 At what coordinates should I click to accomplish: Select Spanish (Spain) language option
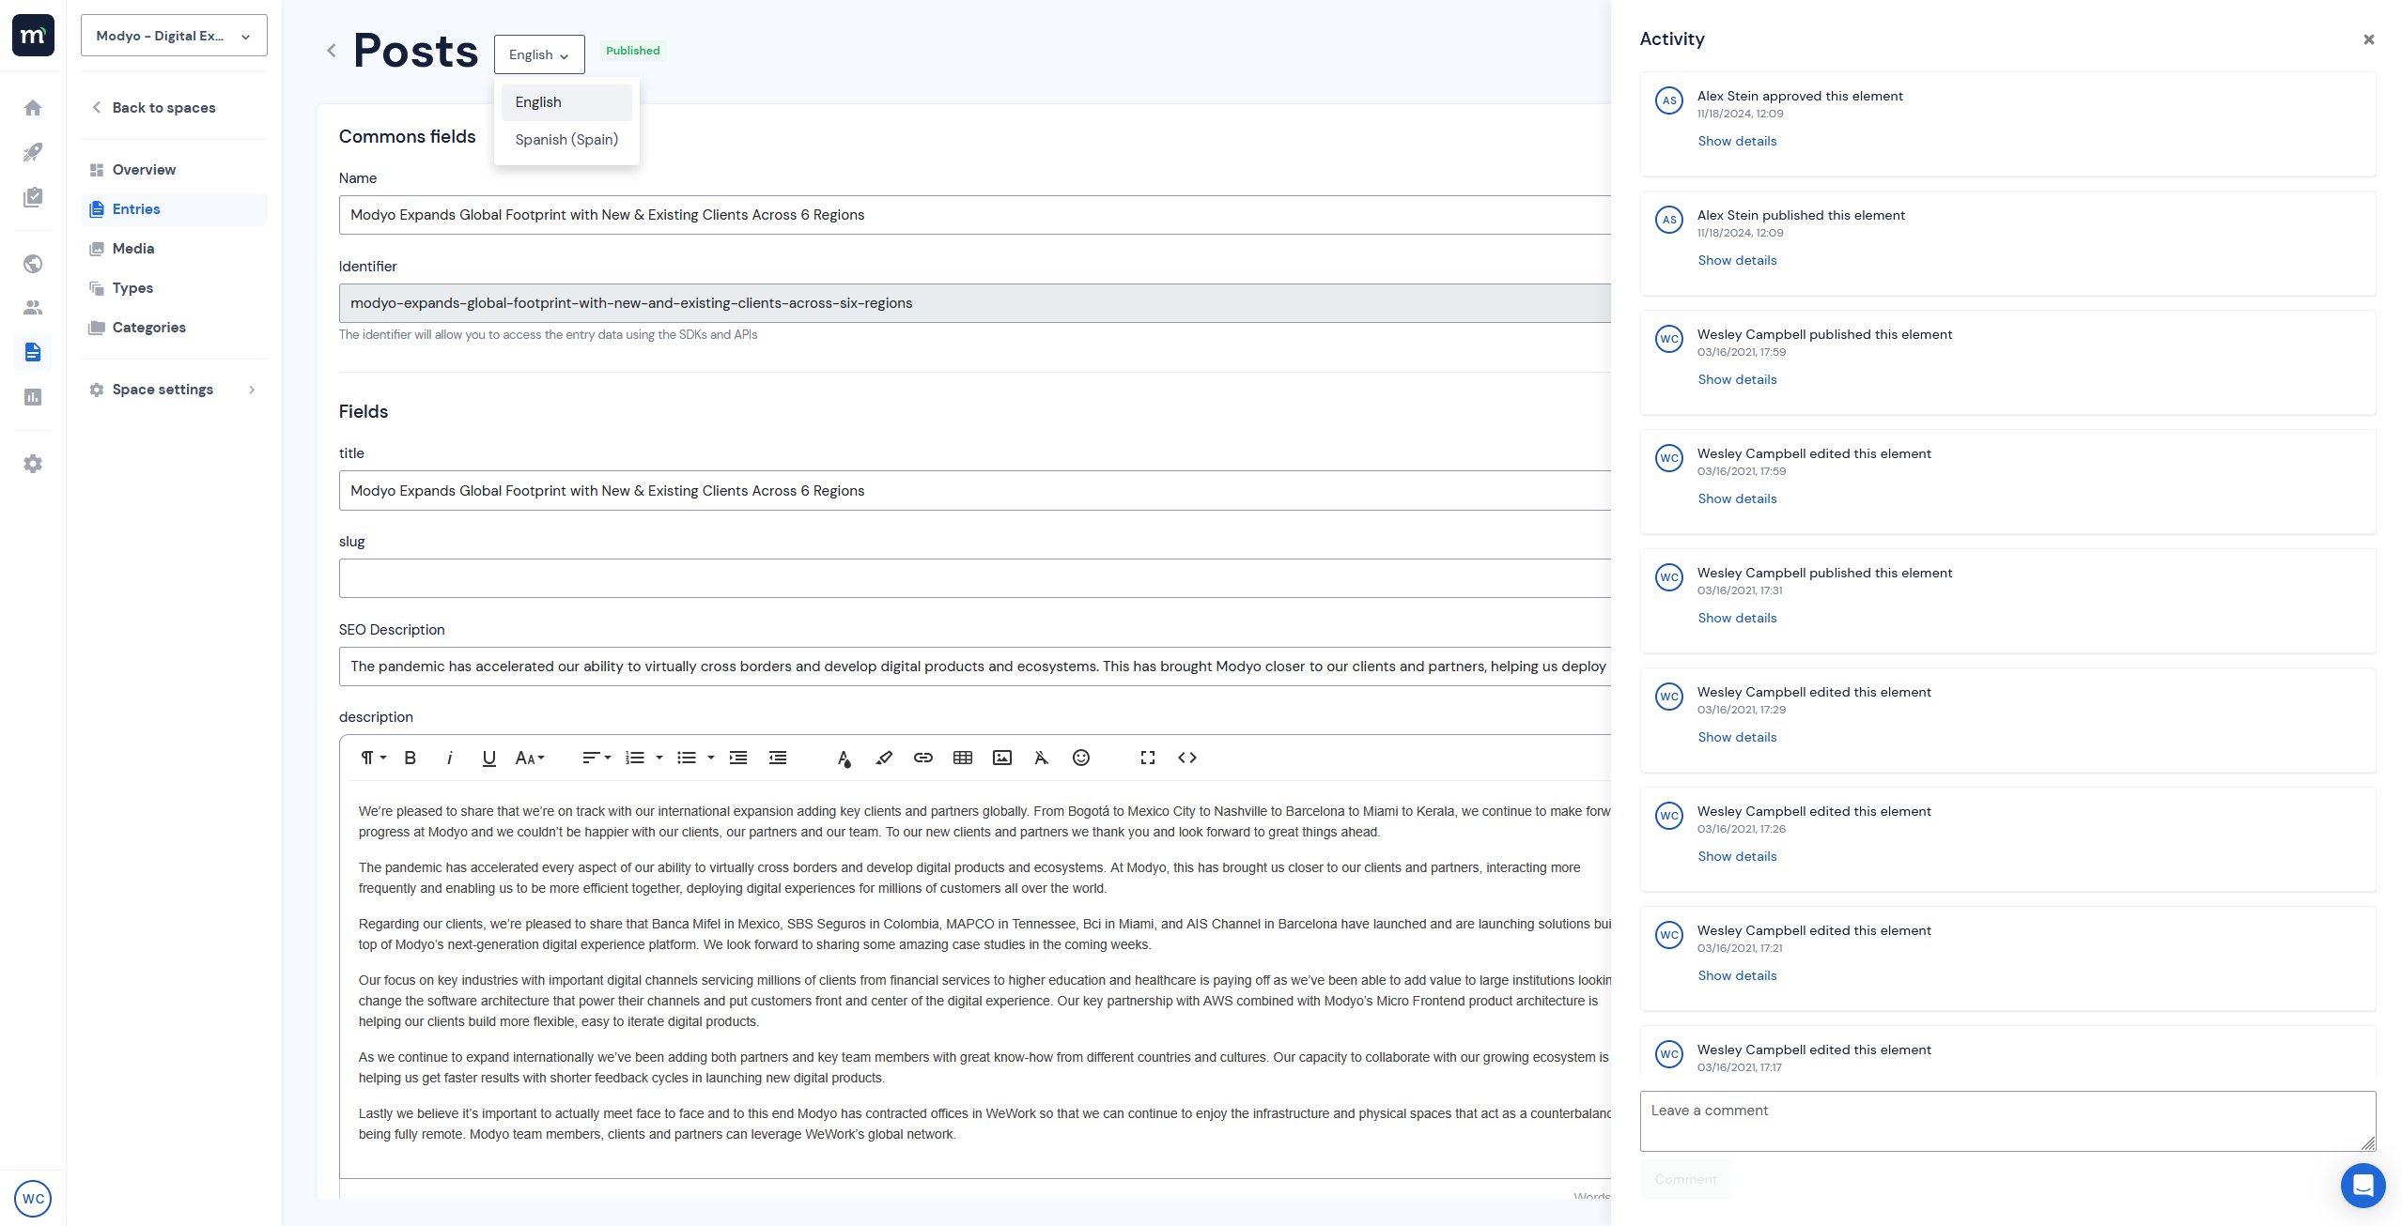(566, 140)
